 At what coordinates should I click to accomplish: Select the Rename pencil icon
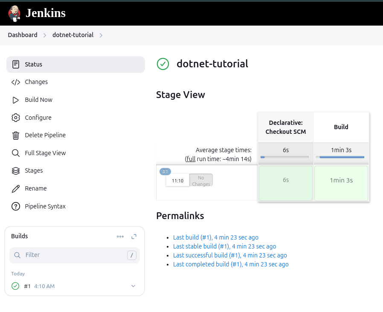click(16, 188)
